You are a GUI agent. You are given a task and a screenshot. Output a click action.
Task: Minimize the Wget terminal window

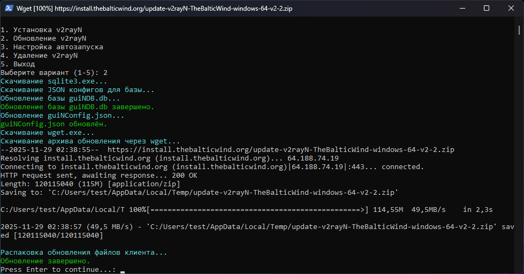tap(461, 9)
